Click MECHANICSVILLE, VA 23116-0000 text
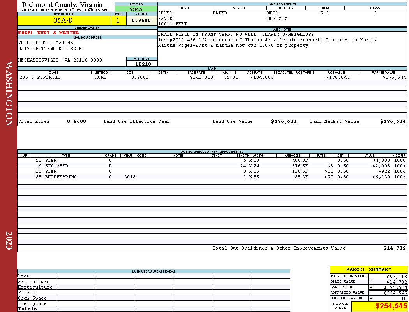Screen dimensions: 409x312 pos(60,60)
